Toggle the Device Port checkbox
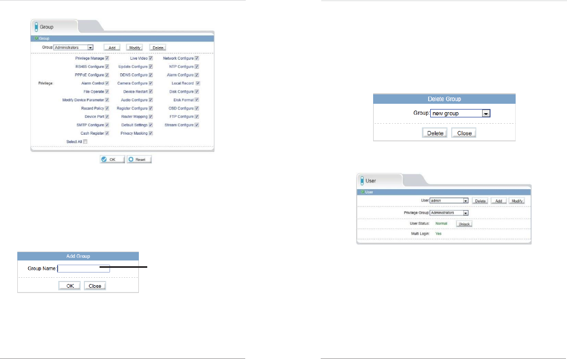 click(x=107, y=117)
